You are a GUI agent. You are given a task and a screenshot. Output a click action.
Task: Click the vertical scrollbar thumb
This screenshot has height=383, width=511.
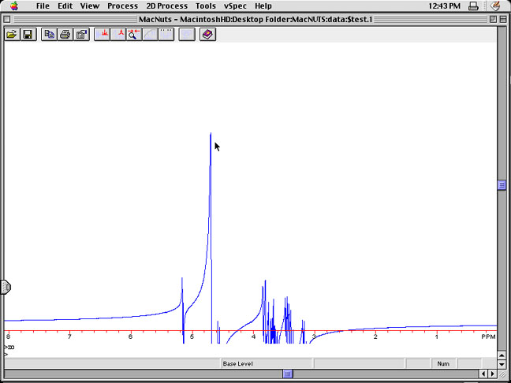(501, 185)
